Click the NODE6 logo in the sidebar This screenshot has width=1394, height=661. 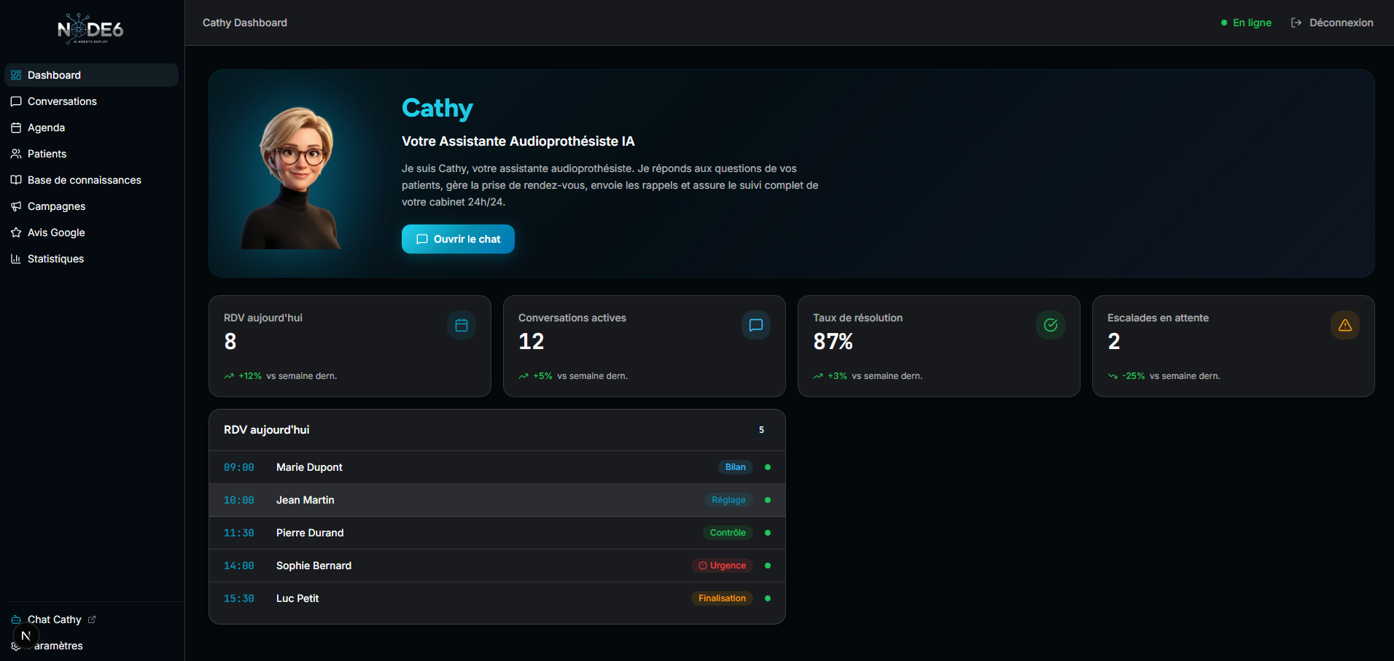click(91, 29)
